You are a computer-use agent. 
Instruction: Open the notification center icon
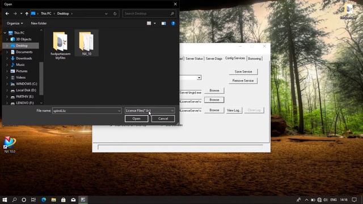tap(354, 200)
